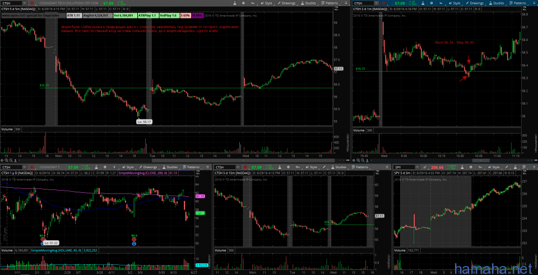
Task: Open Studies menu in top-left CTSH chart
Action: pos(308,3)
